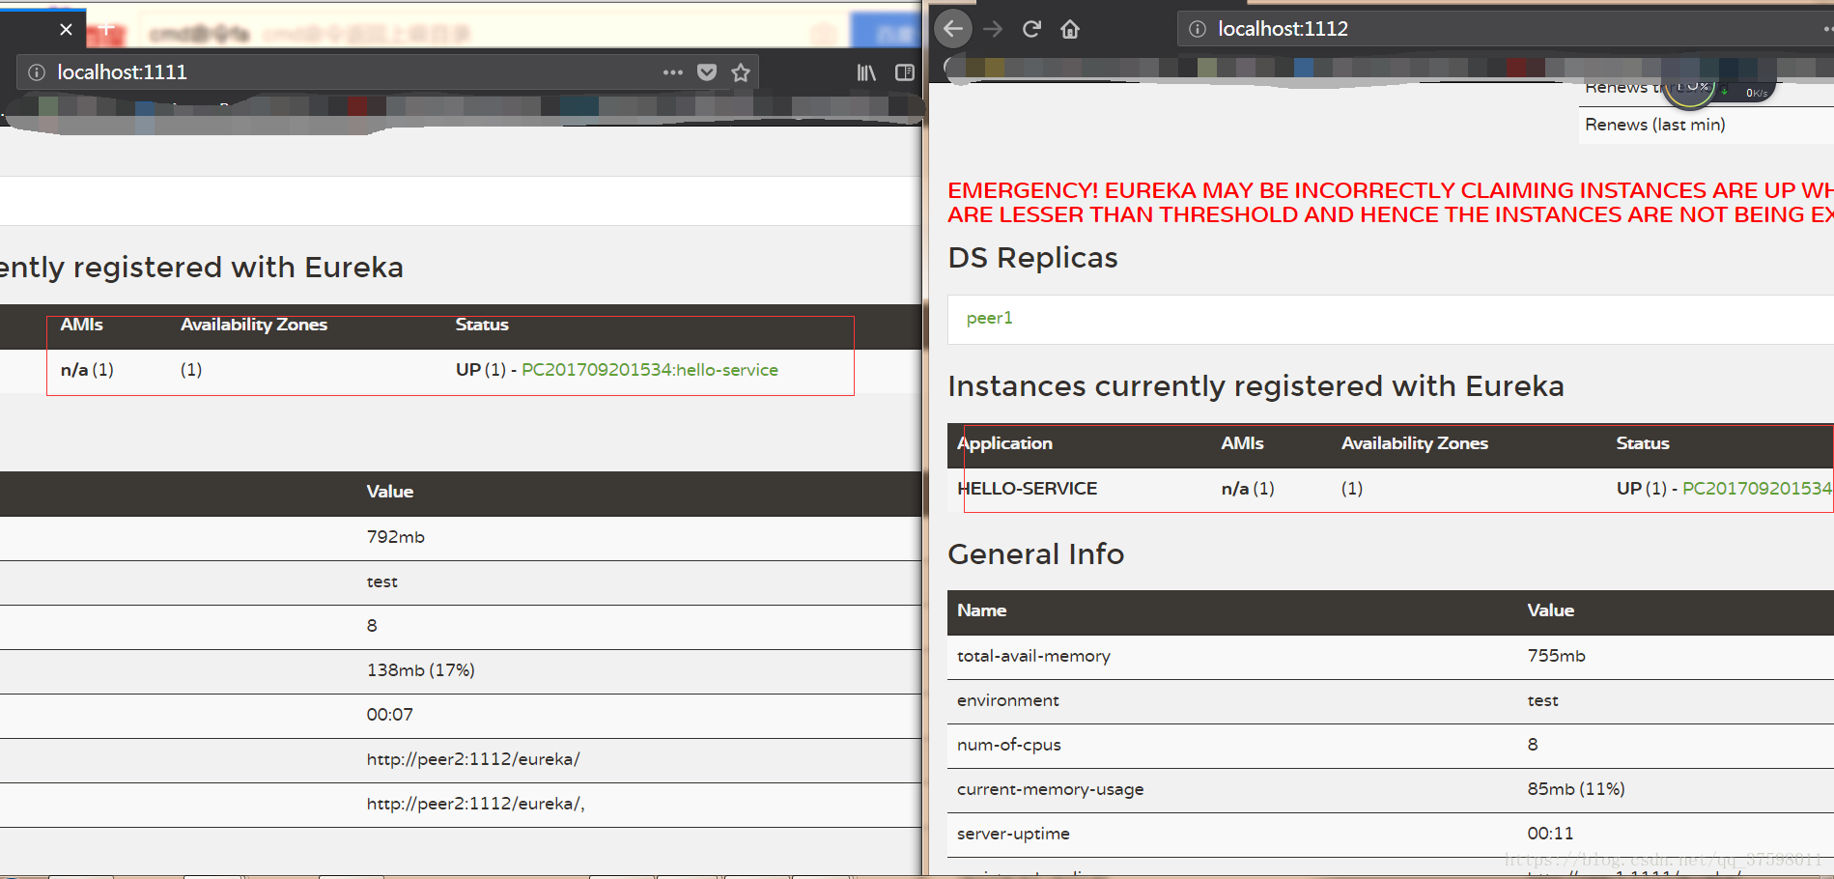1834x879 pixels.
Task: Click the current-memory-usage row name
Action: click(x=1051, y=789)
